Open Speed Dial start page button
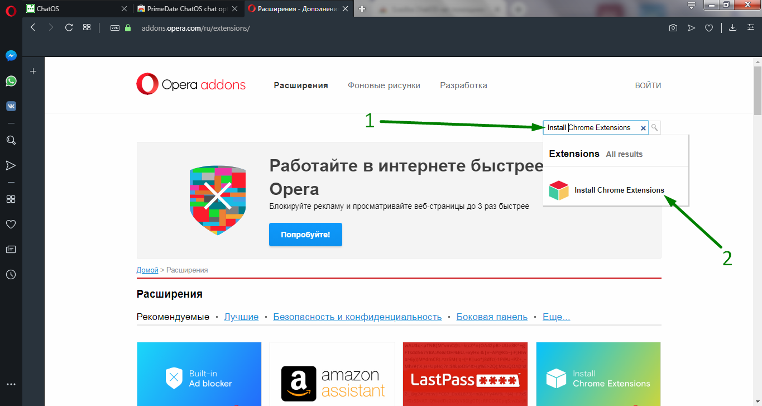This screenshot has width=762, height=406. coord(87,27)
